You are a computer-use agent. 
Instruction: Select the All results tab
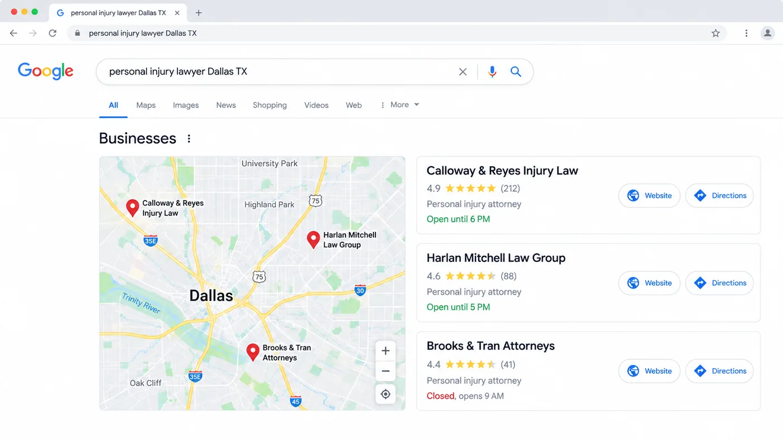coord(114,105)
